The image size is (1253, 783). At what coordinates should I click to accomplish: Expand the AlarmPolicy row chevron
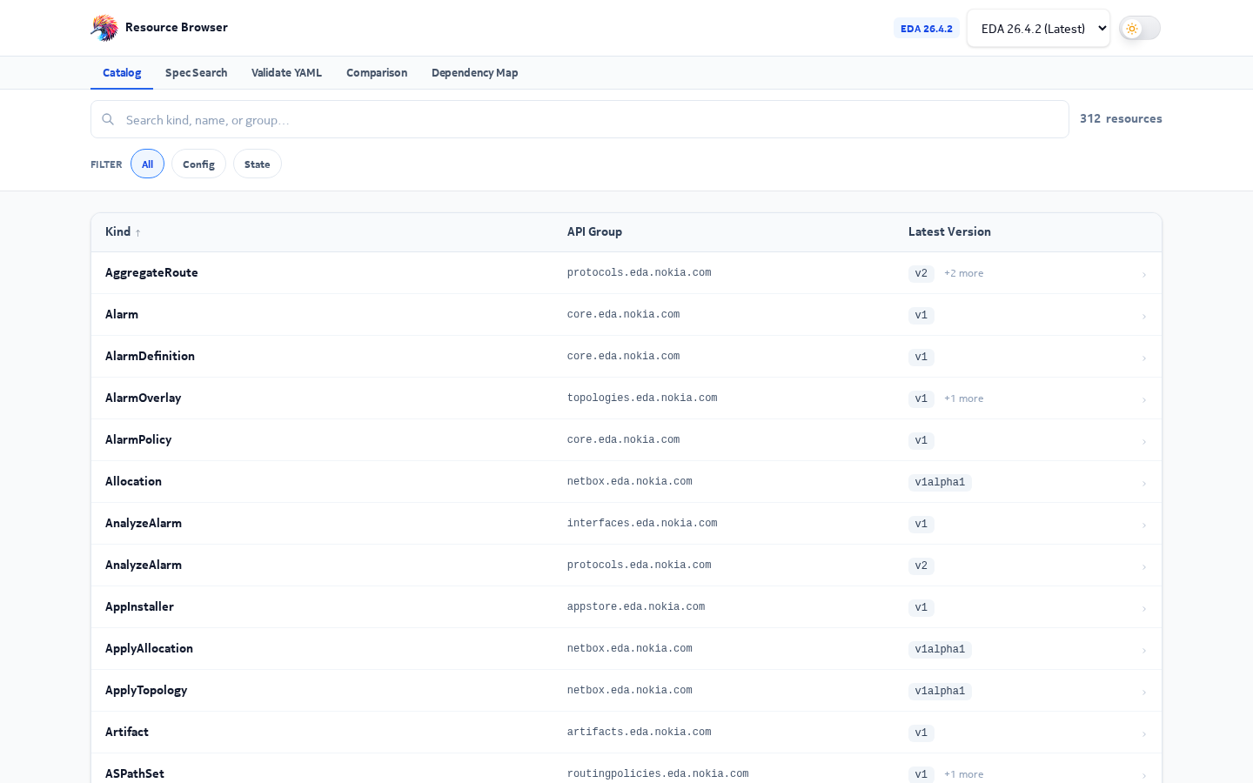[1144, 441]
